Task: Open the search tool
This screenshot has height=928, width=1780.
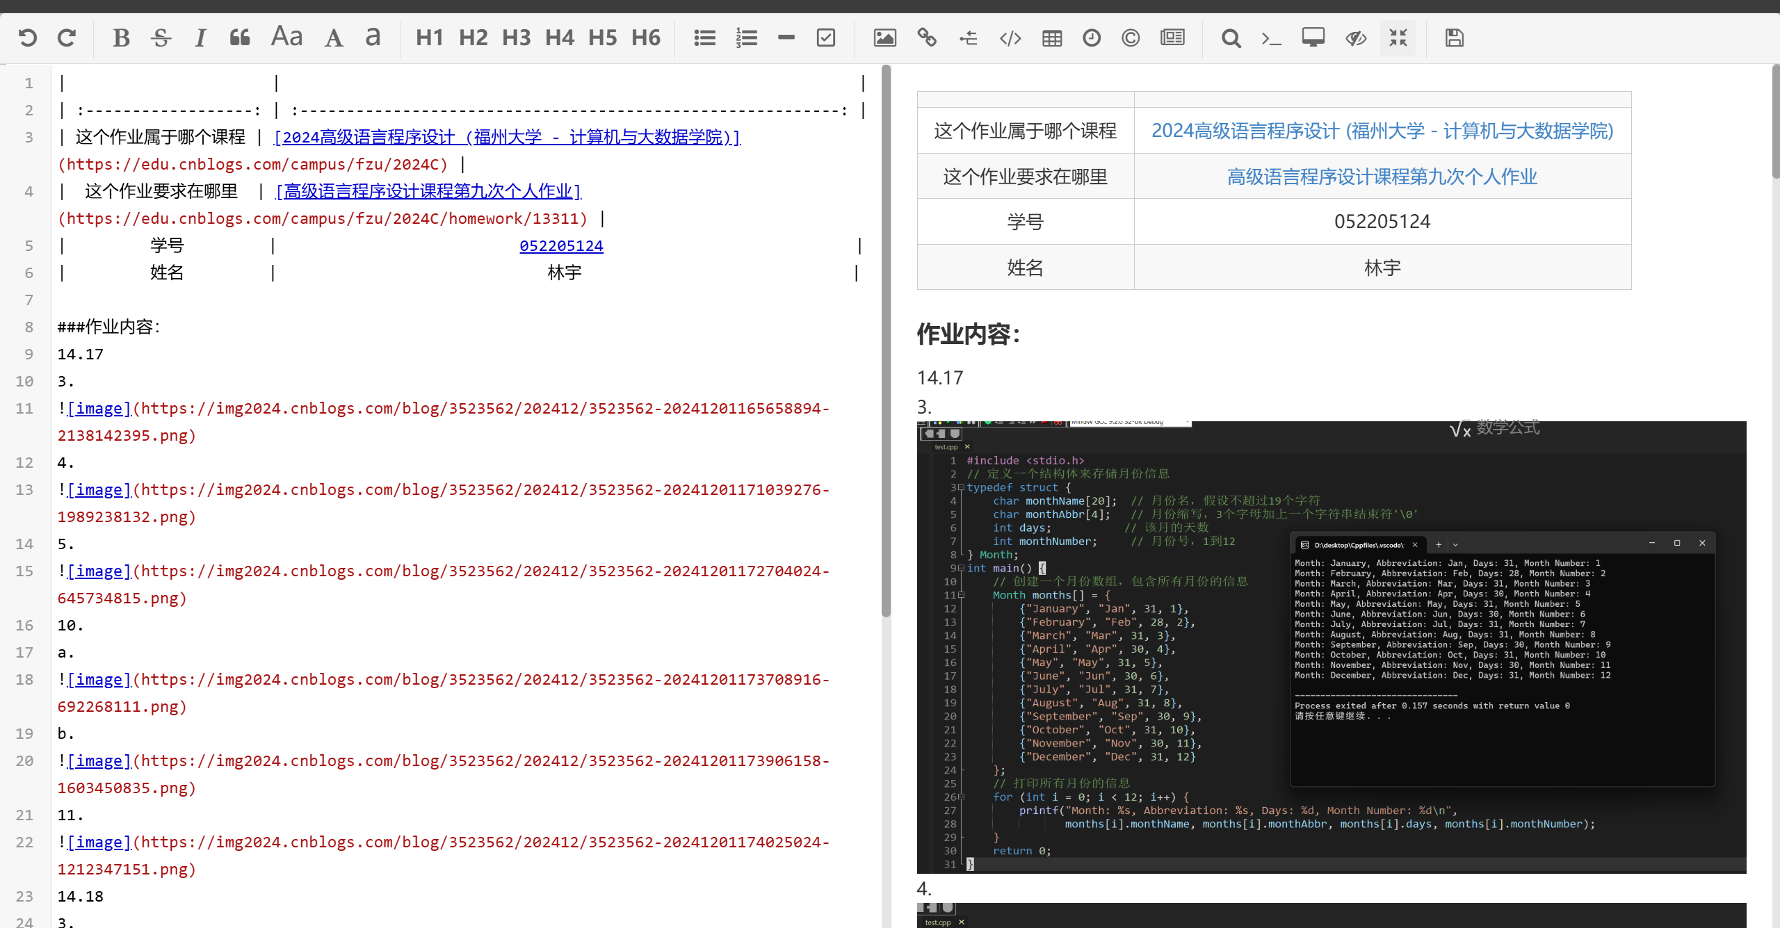Action: coord(1231,38)
